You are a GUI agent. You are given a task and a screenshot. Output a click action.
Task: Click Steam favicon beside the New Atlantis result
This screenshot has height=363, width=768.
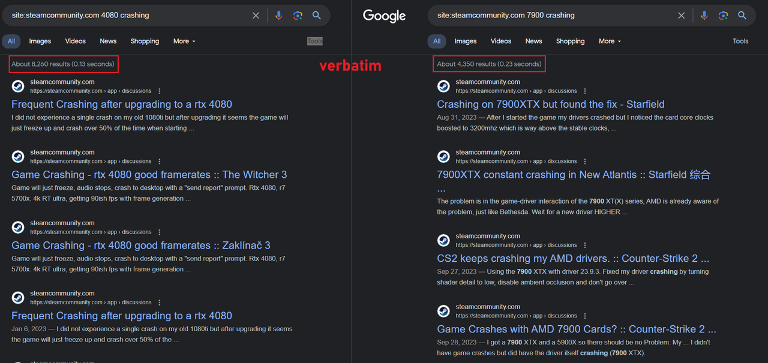[x=443, y=157]
